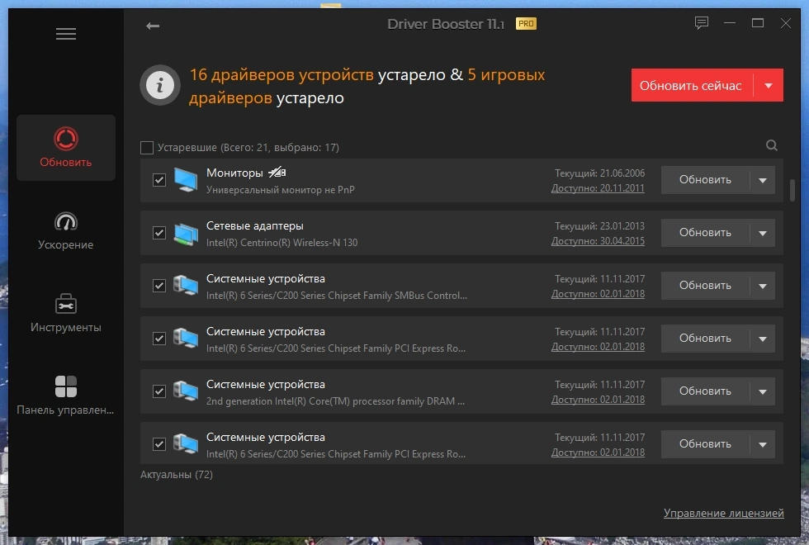809x545 pixels.
Task: Click the Driver Booster 11.1 title text
Action: [x=446, y=24]
